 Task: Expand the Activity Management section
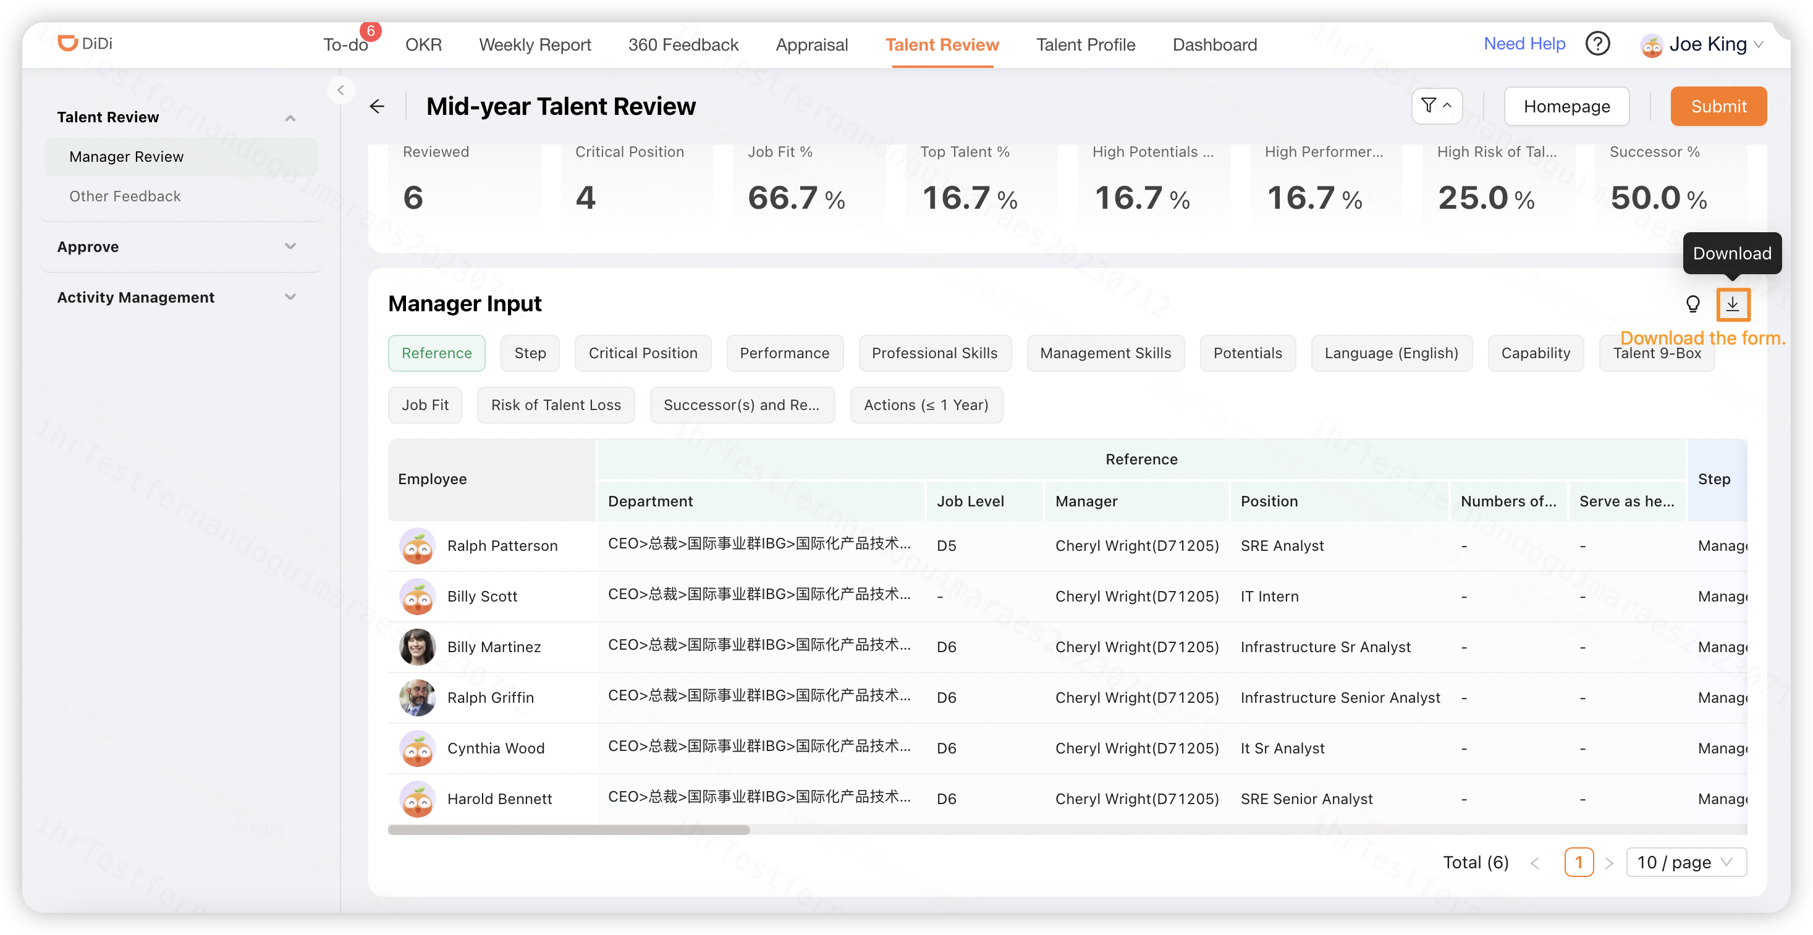coord(290,297)
